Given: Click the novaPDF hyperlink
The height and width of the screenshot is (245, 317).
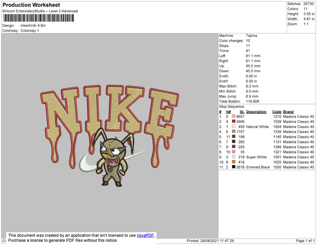Looking at the screenshot, I should pyautogui.click(x=145, y=235).
